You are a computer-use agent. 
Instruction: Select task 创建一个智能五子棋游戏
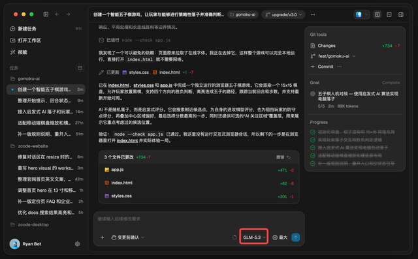click(46, 89)
